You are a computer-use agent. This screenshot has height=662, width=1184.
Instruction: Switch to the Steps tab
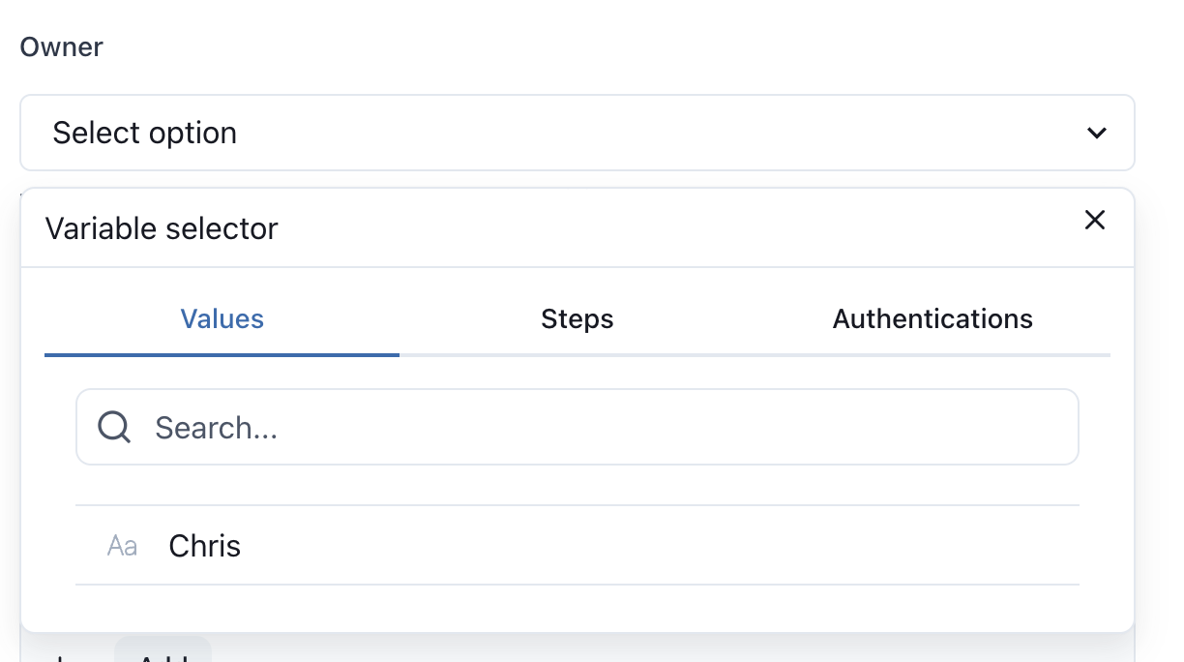point(577,319)
